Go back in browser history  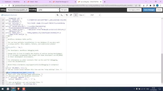pyautogui.click(x=2, y=6)
